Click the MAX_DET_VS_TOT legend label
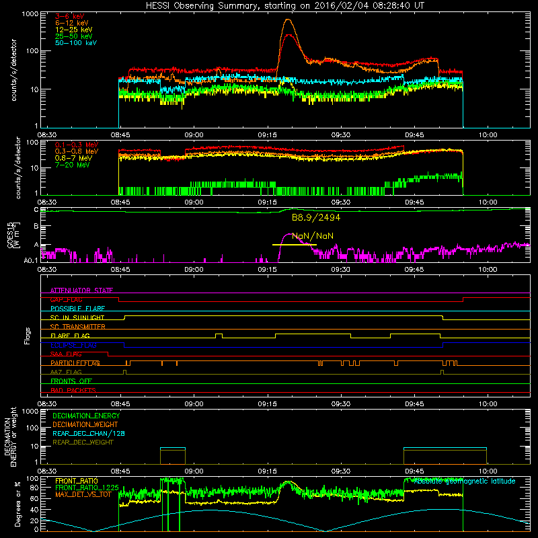 [x=83, y=494]
